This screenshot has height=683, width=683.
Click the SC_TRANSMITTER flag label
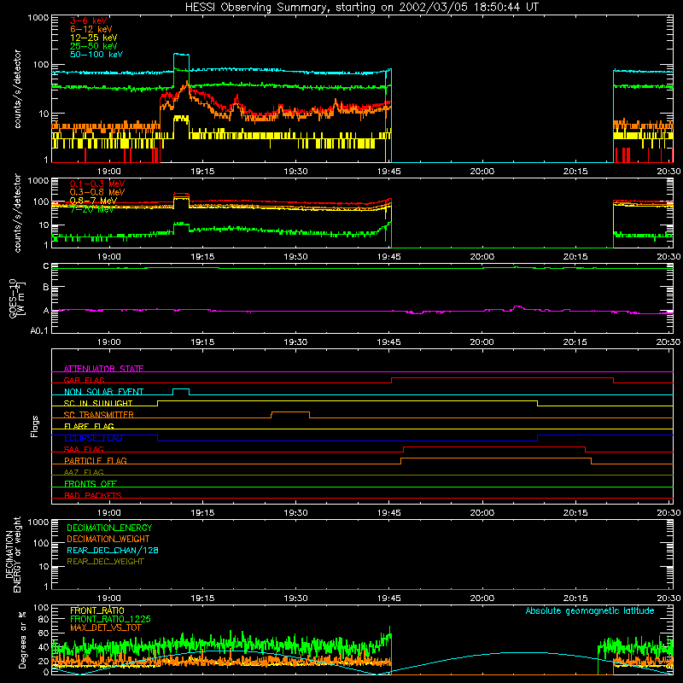coord(99,415)
